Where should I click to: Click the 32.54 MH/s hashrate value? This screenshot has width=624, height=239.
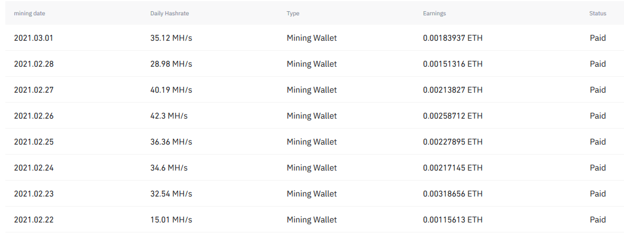click(x=171, y=194)
